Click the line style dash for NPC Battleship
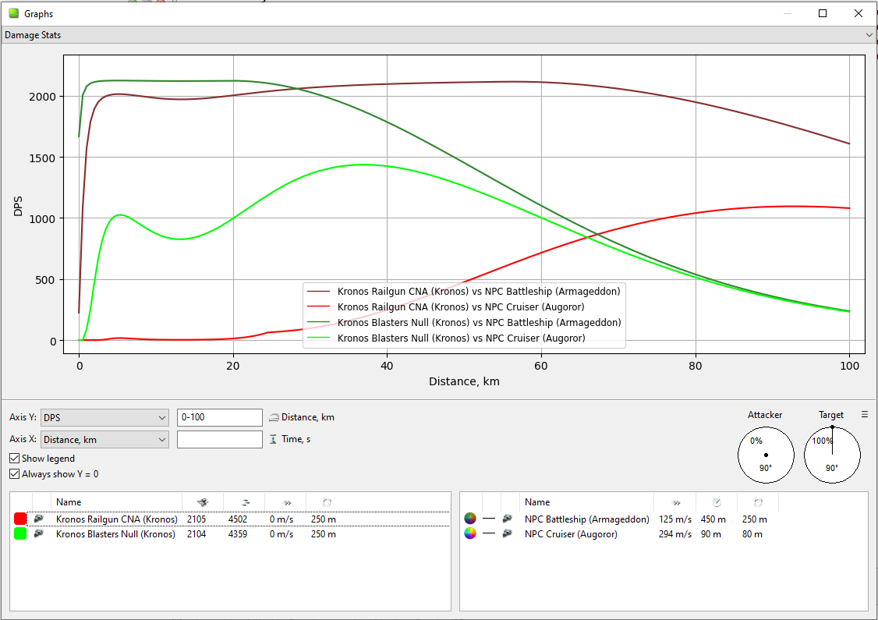 click(x=489, y=519)
